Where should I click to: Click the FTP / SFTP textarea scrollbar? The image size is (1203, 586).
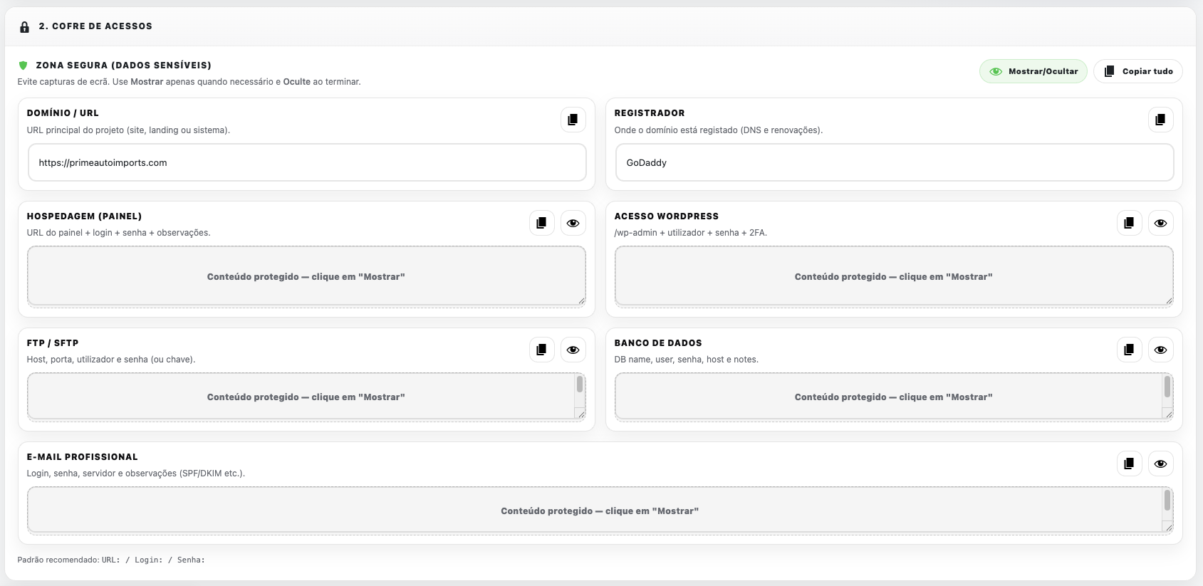(580, 385)
